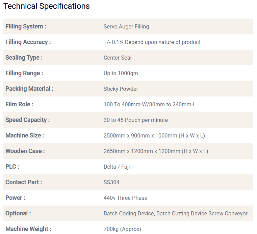Select the Delta / Fuji PLC value
257x234 pixels.
coord(117,167)
